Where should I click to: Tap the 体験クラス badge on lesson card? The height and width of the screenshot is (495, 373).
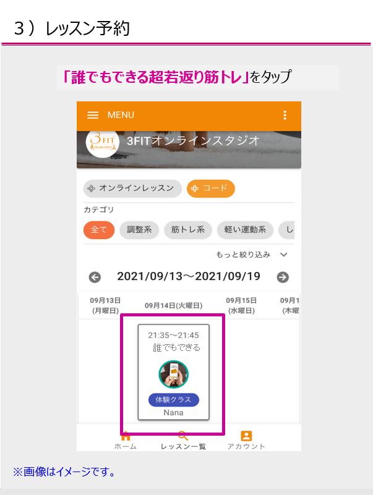(174, 400)
